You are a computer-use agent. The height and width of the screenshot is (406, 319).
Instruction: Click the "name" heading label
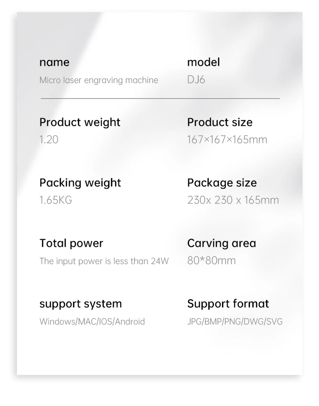coord(54,62)
